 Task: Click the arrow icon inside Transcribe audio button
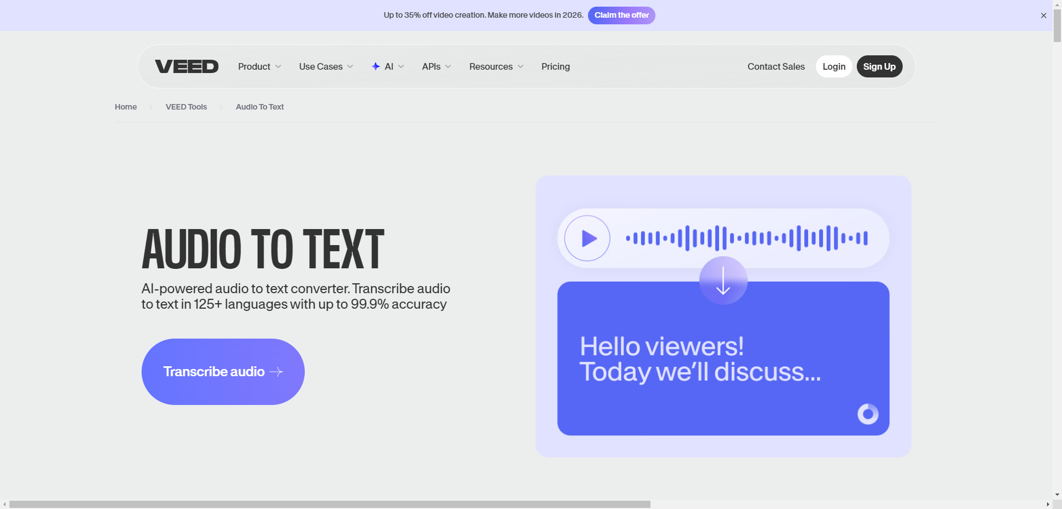(277, 371)
